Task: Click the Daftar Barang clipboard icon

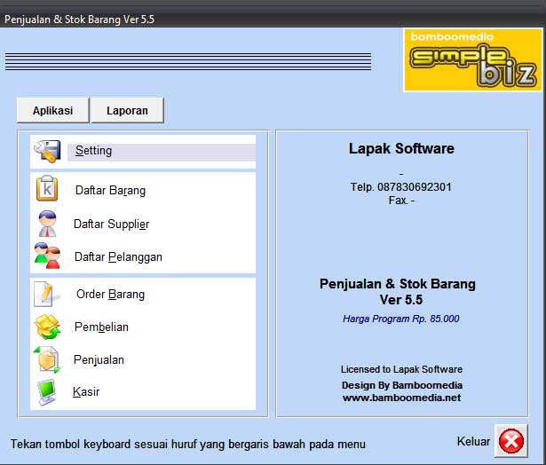Action: point(47,188)
